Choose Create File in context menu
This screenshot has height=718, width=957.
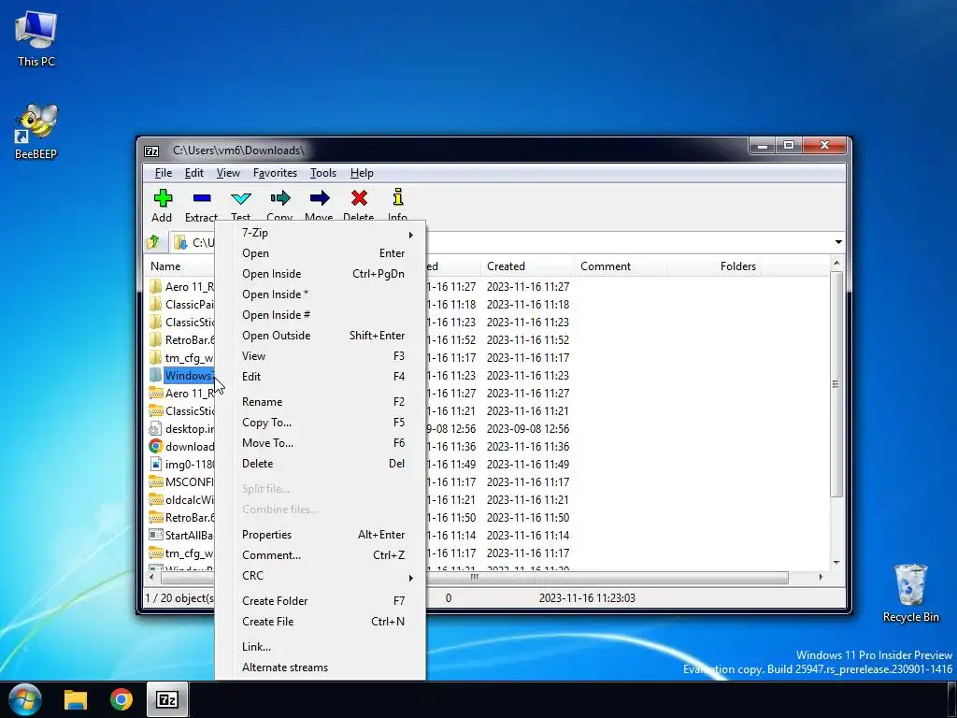[x=320, y=622]
